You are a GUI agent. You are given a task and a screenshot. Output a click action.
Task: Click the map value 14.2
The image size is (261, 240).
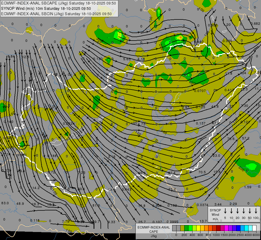[x=36, y=188]
